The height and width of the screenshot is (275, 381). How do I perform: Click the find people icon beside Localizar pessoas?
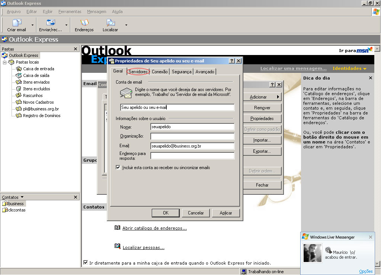pos(117,246)
